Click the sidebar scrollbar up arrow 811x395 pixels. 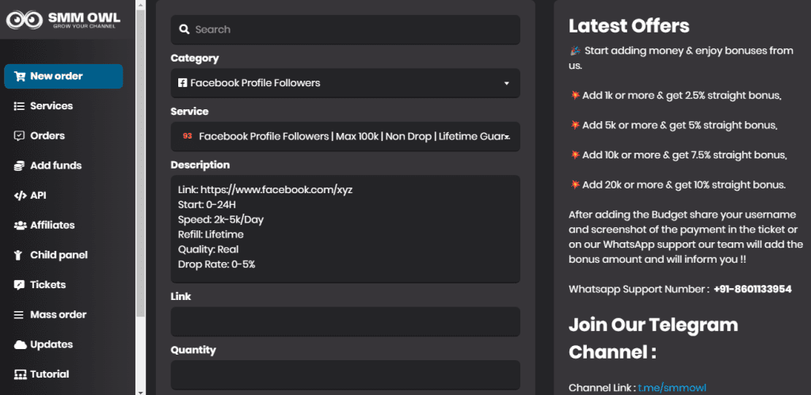141,4
